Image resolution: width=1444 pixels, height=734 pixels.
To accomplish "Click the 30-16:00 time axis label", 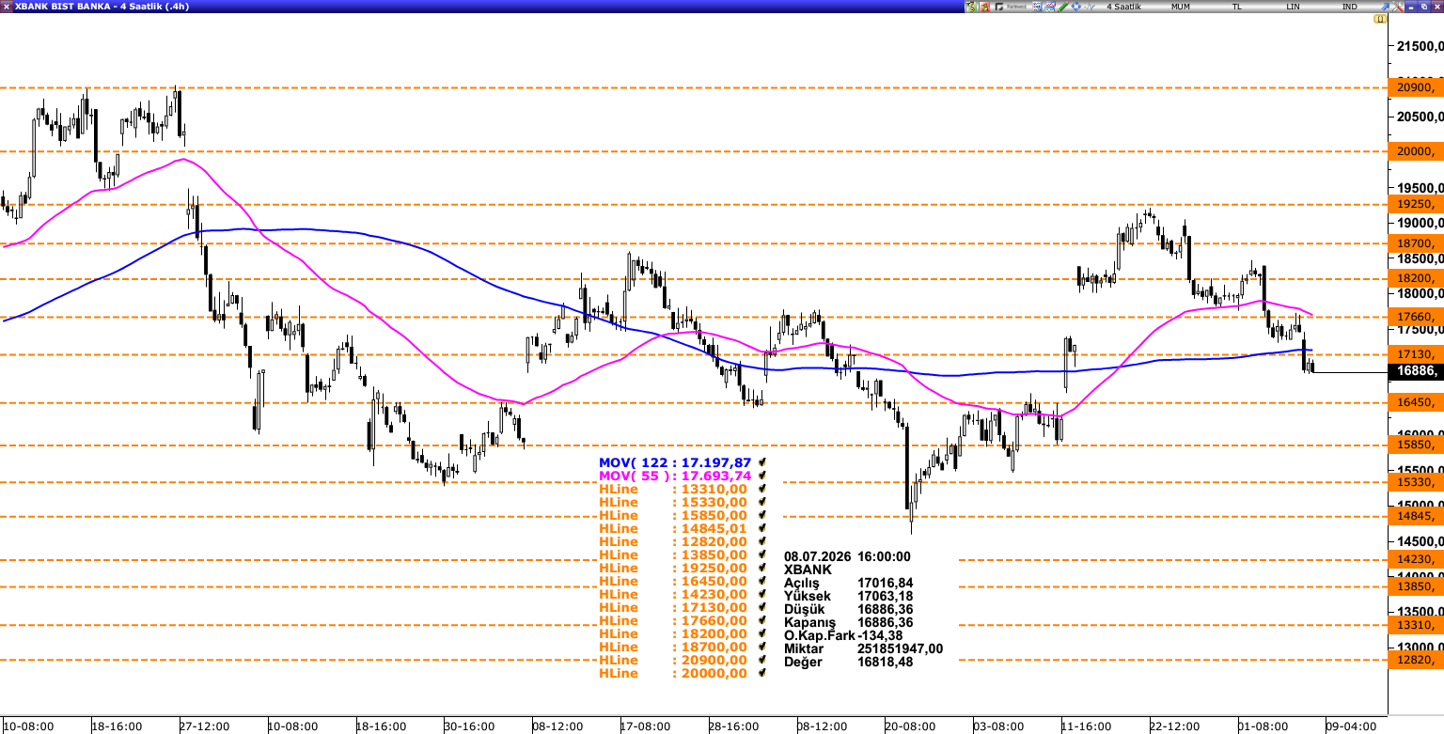I will pos(469,726).
